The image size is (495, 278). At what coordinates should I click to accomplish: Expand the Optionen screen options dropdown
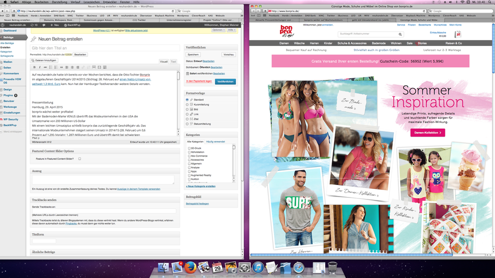pyautogui.click(x=218, y=30)
